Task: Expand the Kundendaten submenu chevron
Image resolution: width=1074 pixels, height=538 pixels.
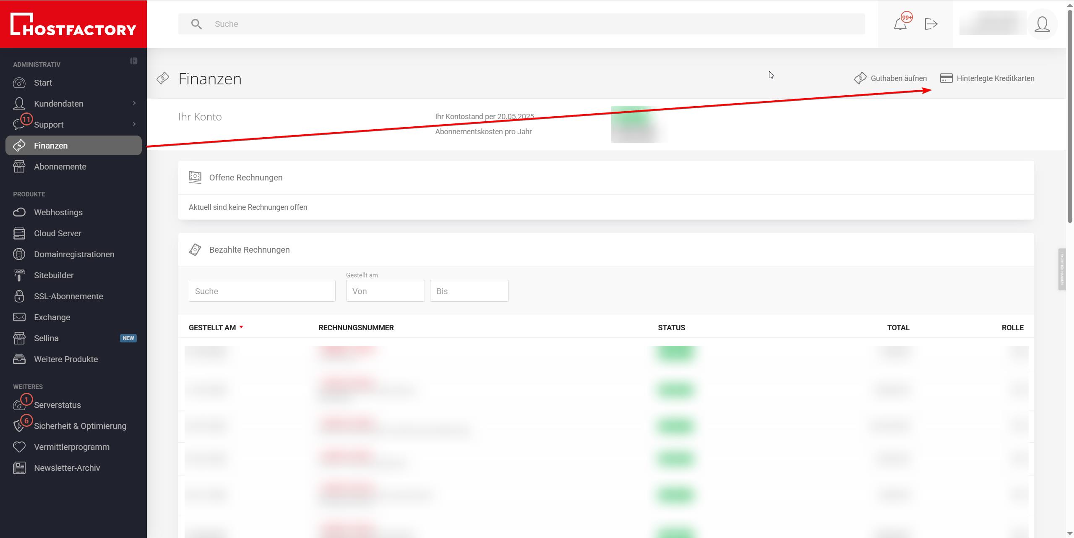Action: (134, 103)
